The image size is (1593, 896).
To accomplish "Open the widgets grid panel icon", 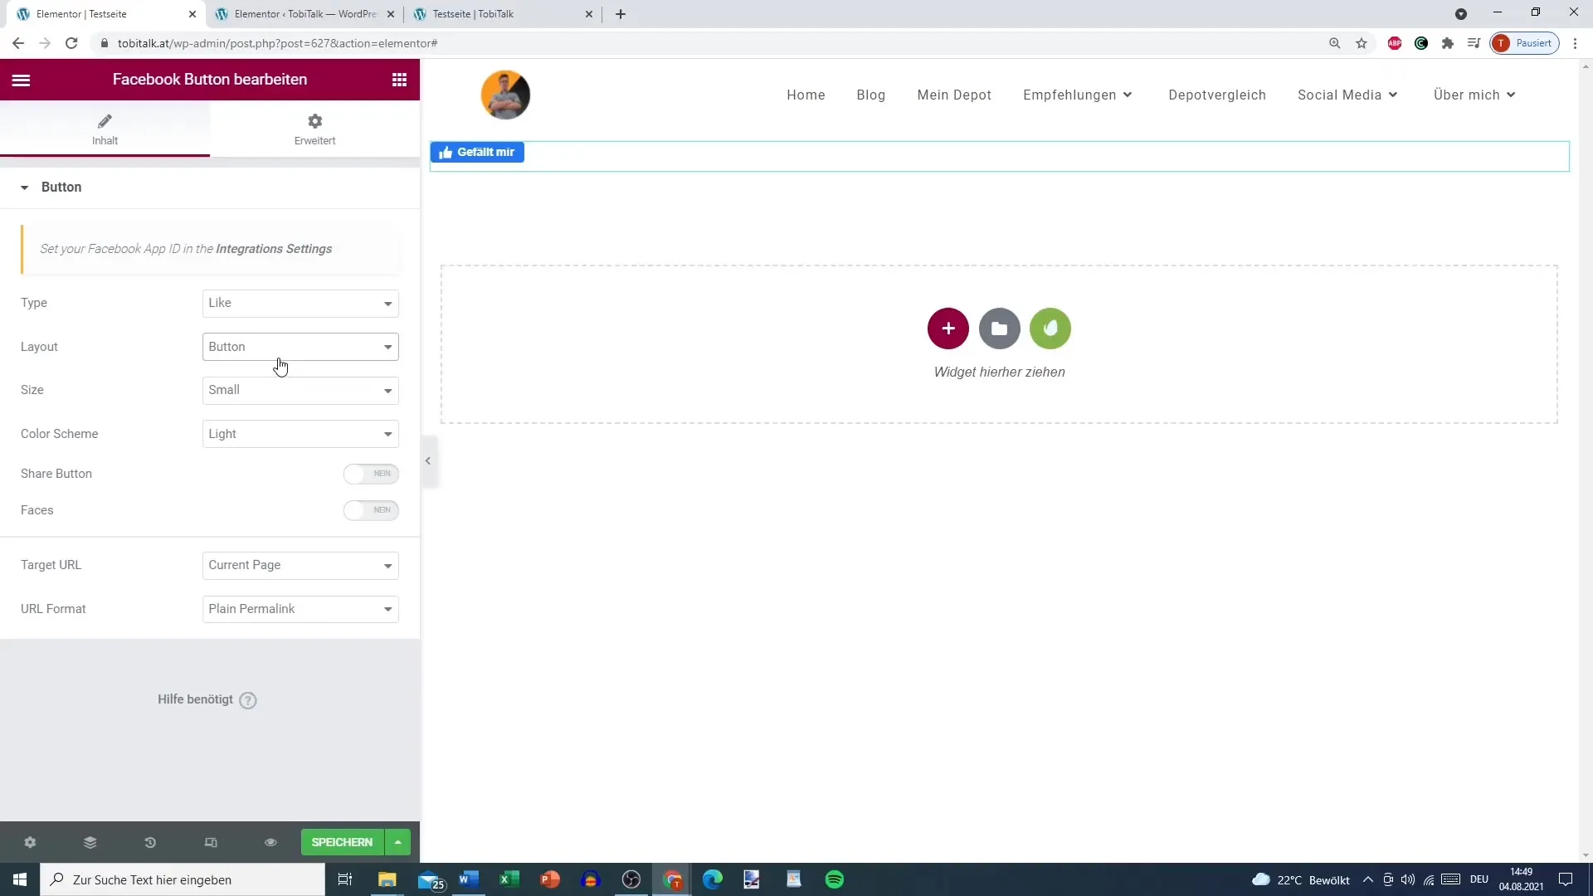I will 399,80.
